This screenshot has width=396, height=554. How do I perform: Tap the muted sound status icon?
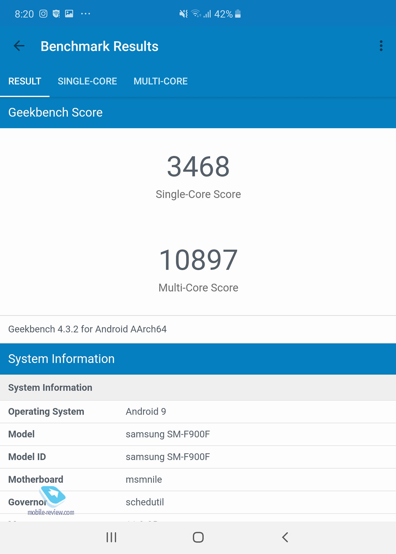[x=183, y=14]
